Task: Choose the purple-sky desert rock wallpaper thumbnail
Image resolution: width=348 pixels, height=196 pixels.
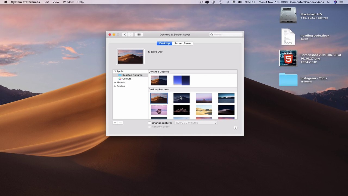Action: 204,98
